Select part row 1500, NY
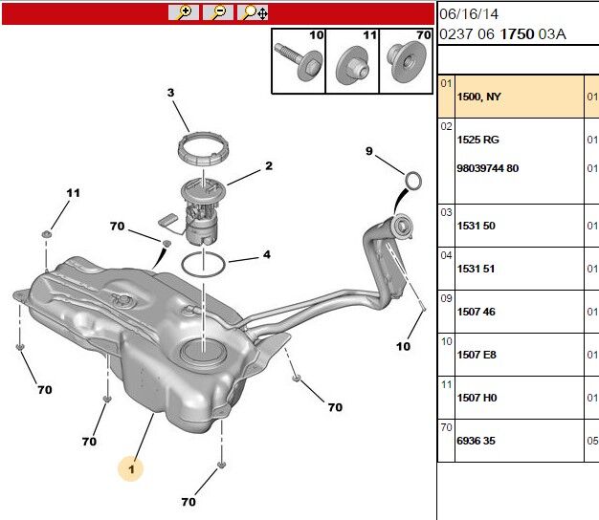Viewport: 599px width, 520px height. click(478, 97)
